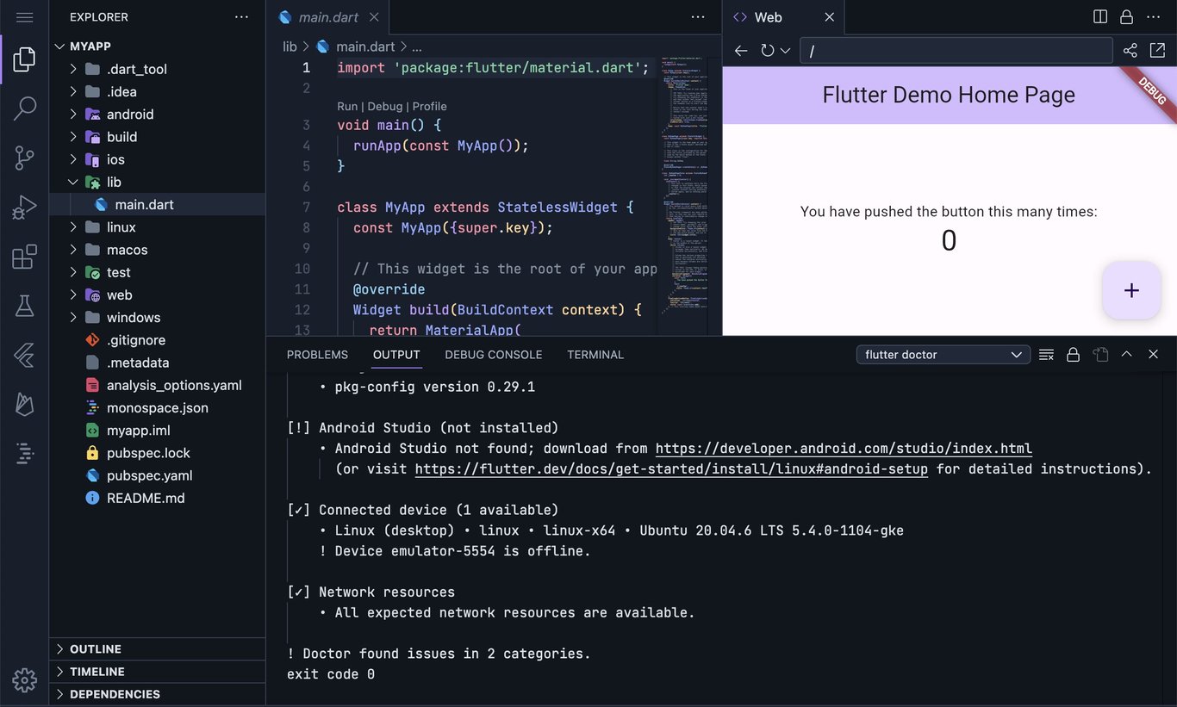Expand the OUTLINE section
Viewport: 1177px width, 707px height.
(157, 649)
